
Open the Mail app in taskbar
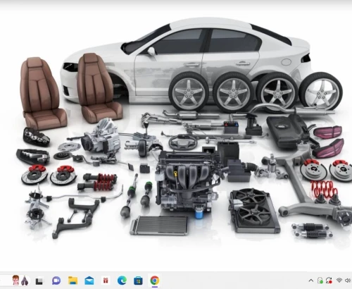click(89, 281)
